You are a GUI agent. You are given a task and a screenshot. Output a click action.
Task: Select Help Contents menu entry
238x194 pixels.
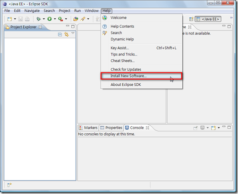click(142, 26)
